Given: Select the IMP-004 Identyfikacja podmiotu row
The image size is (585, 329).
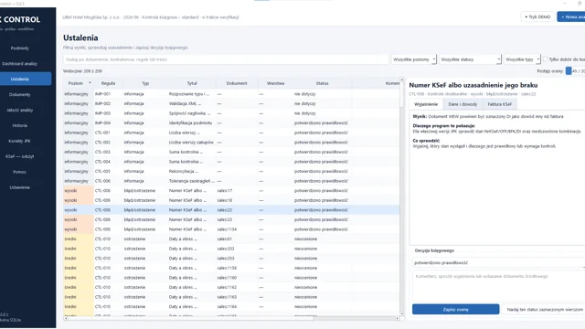Looking at the screenshot, I should [231, 123].
